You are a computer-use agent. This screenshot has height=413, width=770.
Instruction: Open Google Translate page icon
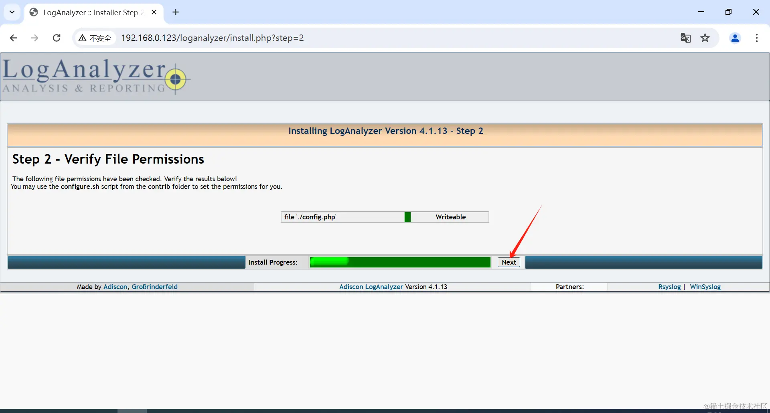pyautogui.click(x=685, y=38)
